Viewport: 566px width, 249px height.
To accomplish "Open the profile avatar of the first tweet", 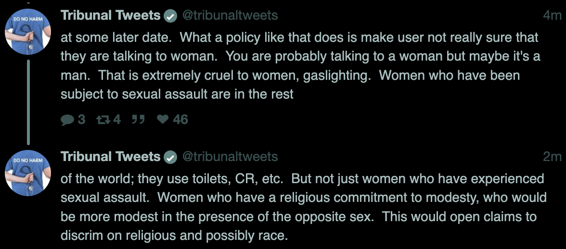I will [28, 31].
